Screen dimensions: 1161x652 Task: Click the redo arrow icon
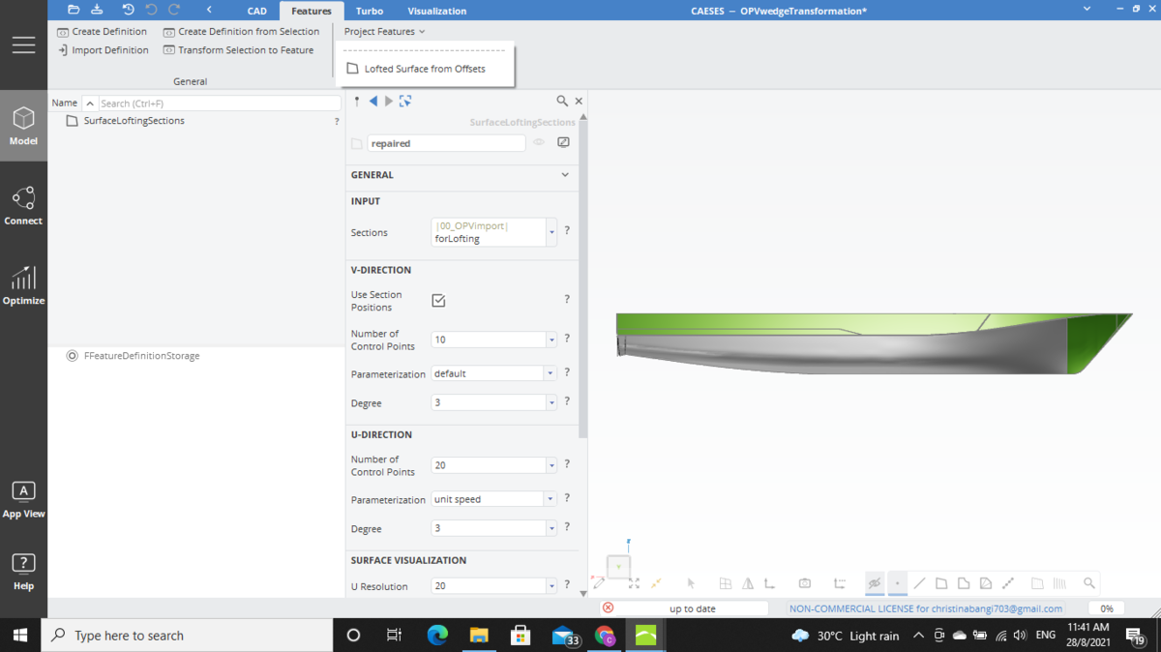point(174,10)
